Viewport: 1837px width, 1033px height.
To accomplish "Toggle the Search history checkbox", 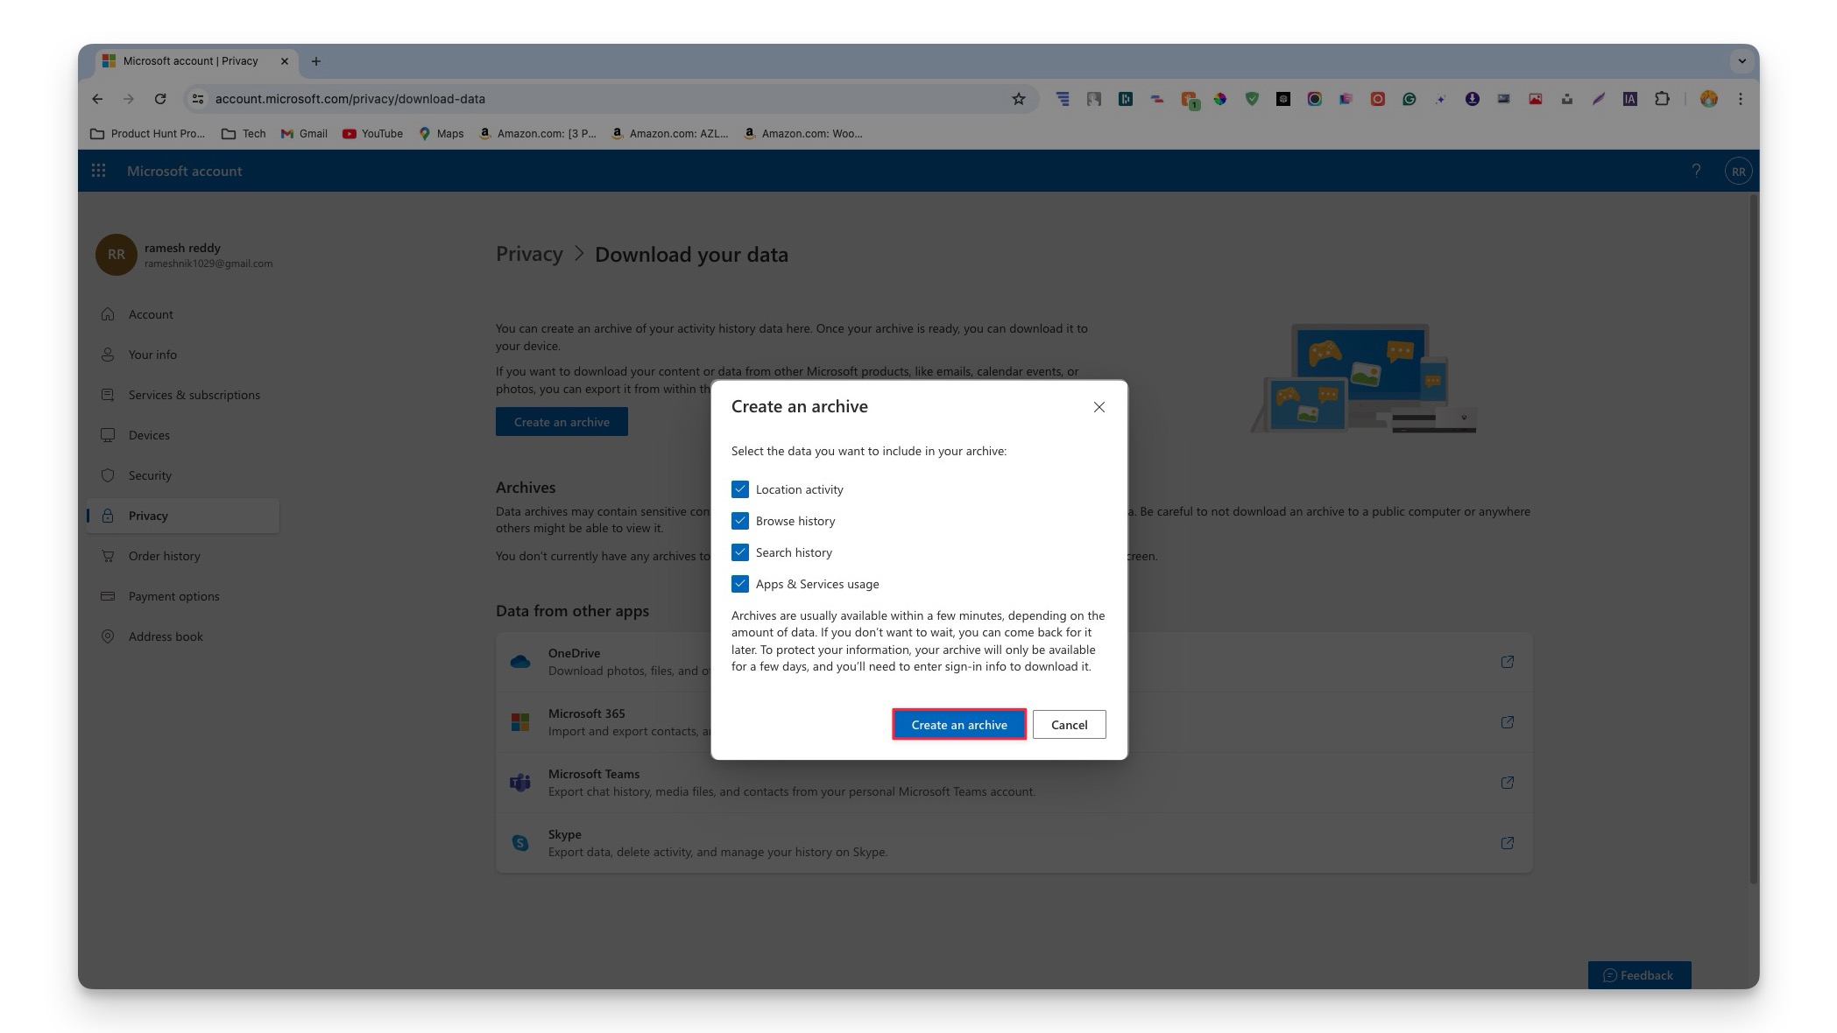I will (x=740, y=552).
